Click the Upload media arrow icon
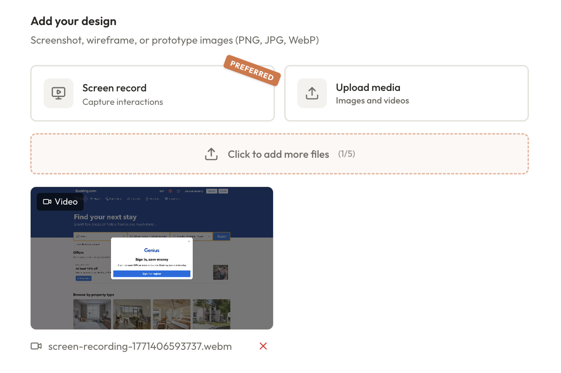Image resolution: width=561 pixels, height=373 pixels. coord(312,93)
